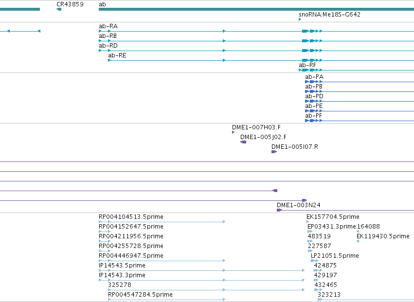Click the DME1-007H03.F arrow glyph
This screenshot has height=302, width=414.
pyautogui.click(x=233, y=132)
